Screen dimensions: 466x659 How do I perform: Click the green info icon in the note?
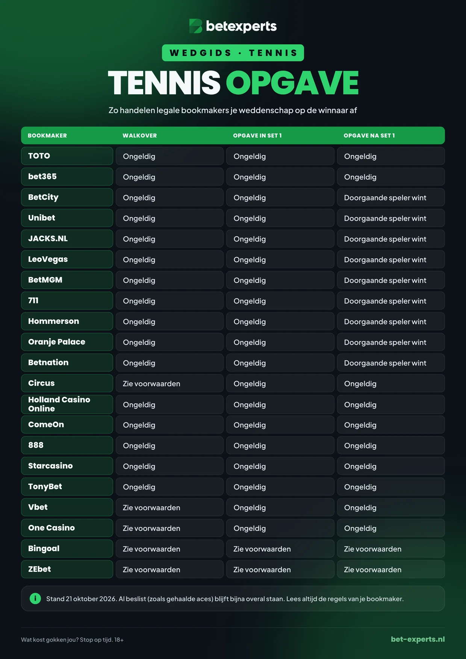(x=35, y=599)
